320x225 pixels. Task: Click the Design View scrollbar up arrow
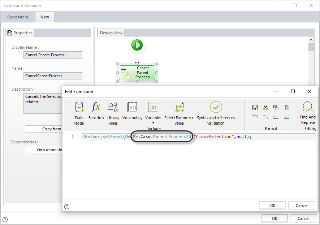click(311, 40)
